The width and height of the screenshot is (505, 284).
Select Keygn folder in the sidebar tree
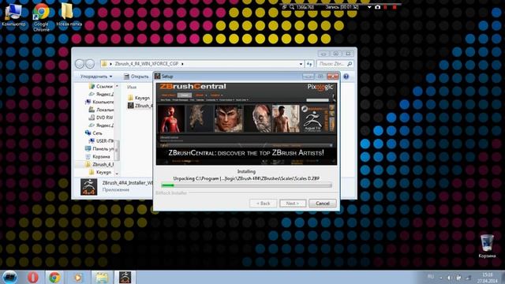click(x=100, y=172)
